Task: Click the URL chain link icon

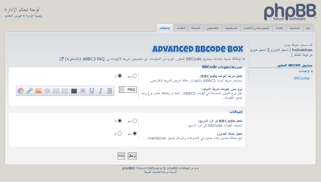Action: [x=30, y=91]
